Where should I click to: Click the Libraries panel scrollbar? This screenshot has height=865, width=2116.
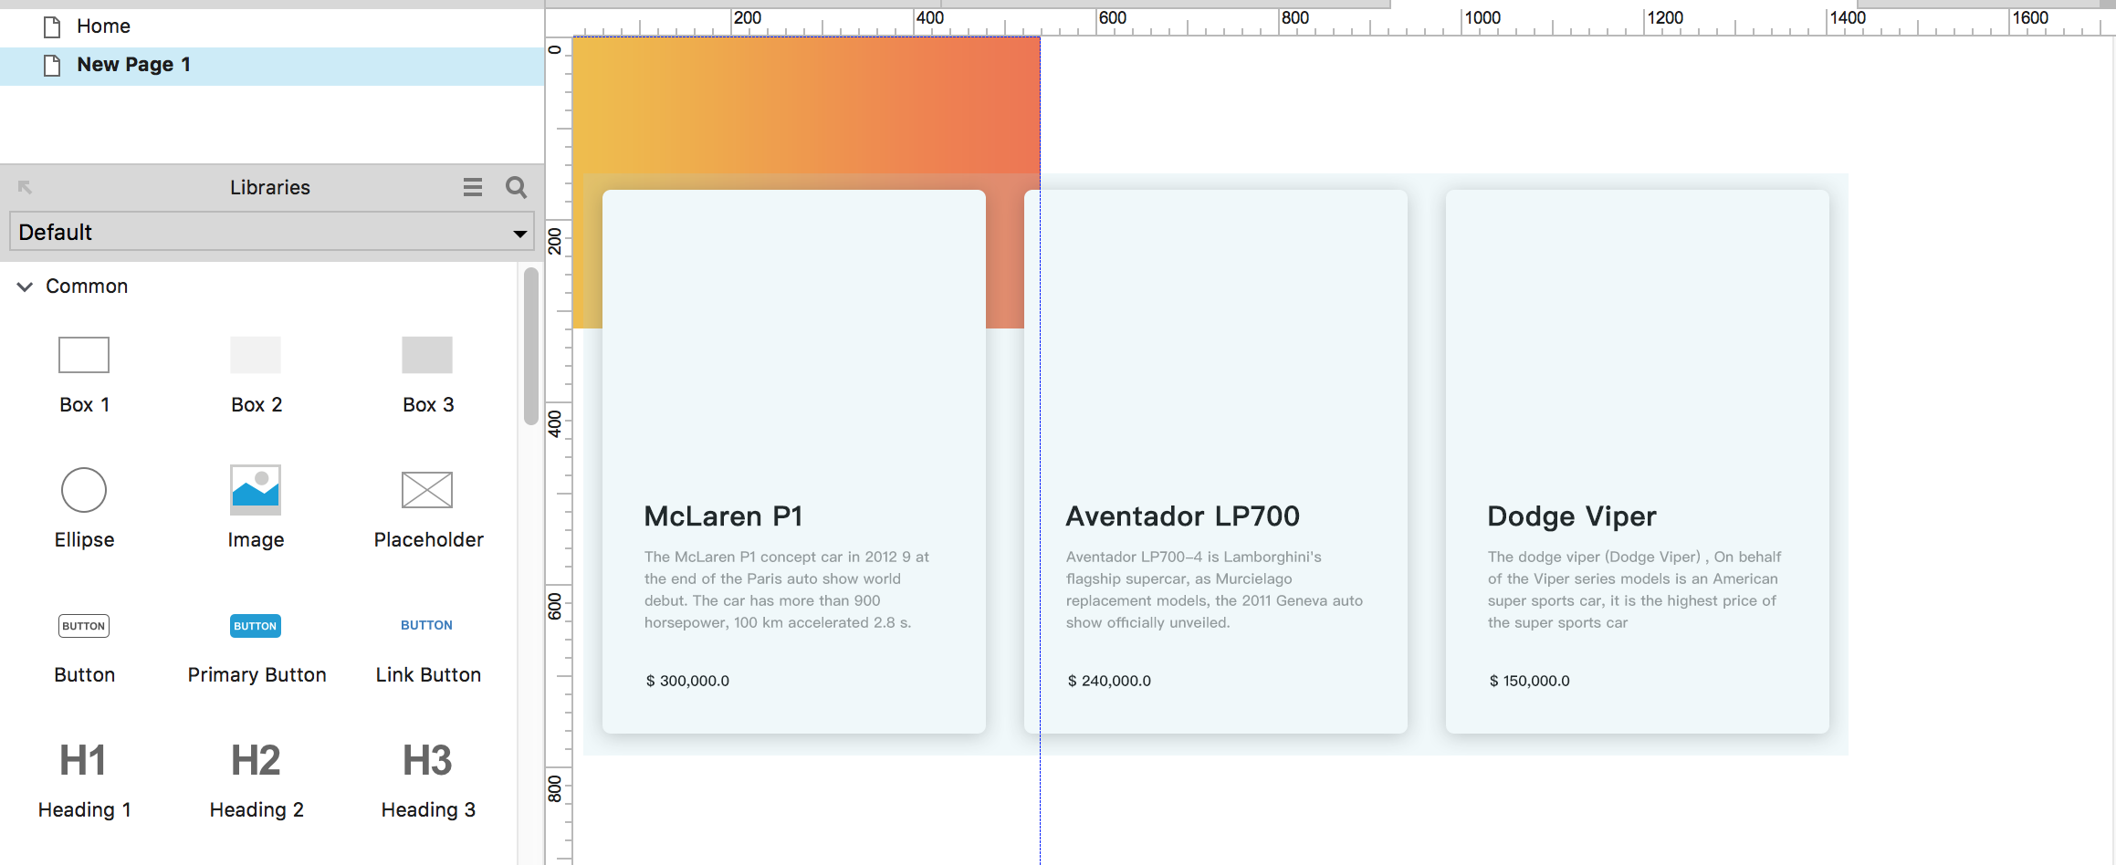(x=530, y=346)
